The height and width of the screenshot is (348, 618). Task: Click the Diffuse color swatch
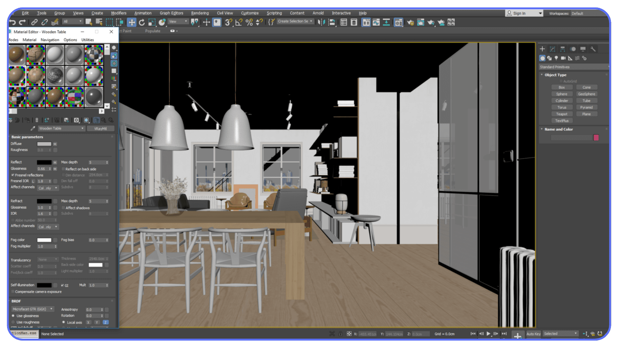[43, 144]
